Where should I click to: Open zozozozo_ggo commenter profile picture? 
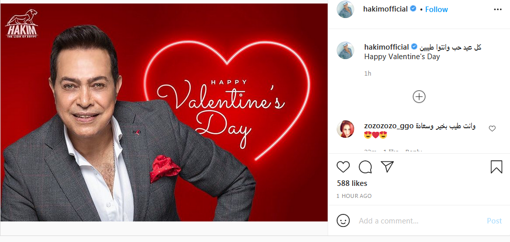(345, 129)
